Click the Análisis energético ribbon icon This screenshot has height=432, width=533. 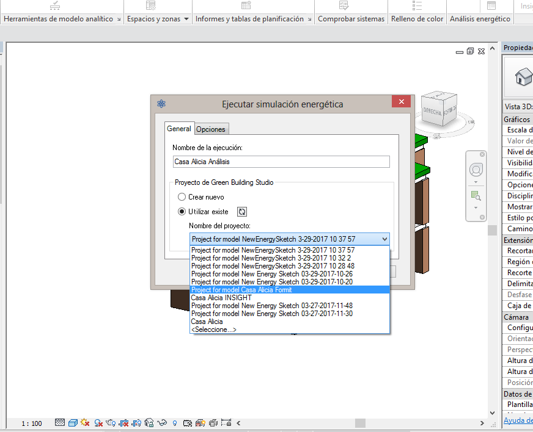tap(491, 5)
